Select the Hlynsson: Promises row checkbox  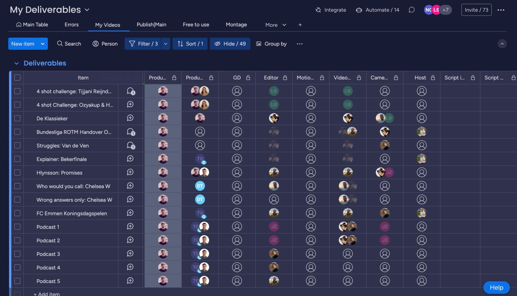[17, 172]
